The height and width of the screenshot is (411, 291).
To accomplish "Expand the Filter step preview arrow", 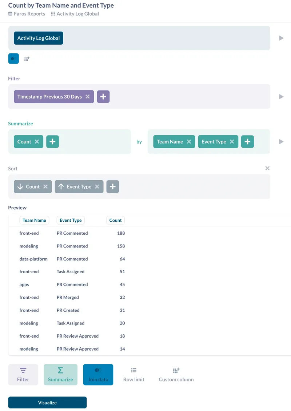I will point(282,96).
